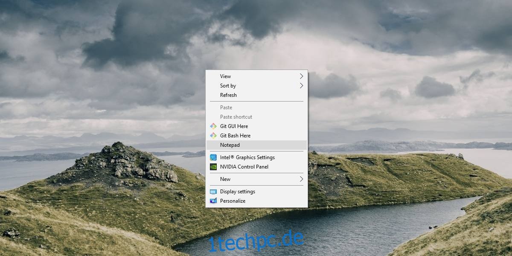The height and width of the screenshot is (256, 512).
Task: Click the Display settings monitor icon
Action: (x=213, y=192)
